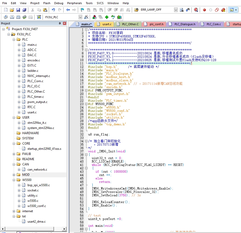Pin the Project panel
Screen dimensions: 241x233
(60, 23)
